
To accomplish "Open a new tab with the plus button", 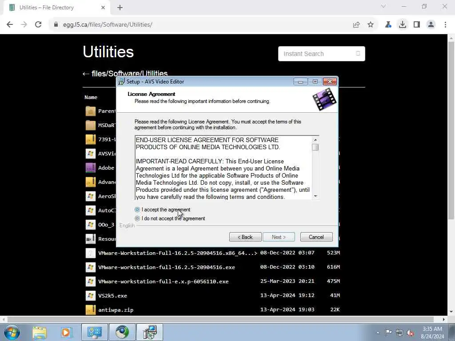I will 120,8.
